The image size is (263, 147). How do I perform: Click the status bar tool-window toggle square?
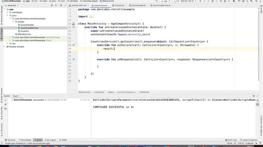[x=2, y=143]
